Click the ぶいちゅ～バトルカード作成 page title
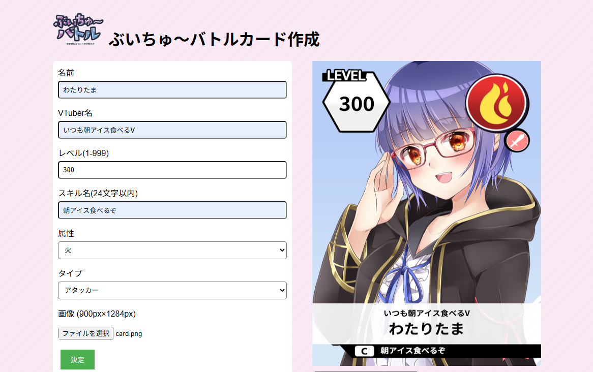Screen dimensions: 593x372 pyautogui.click(x=214, y=39)
